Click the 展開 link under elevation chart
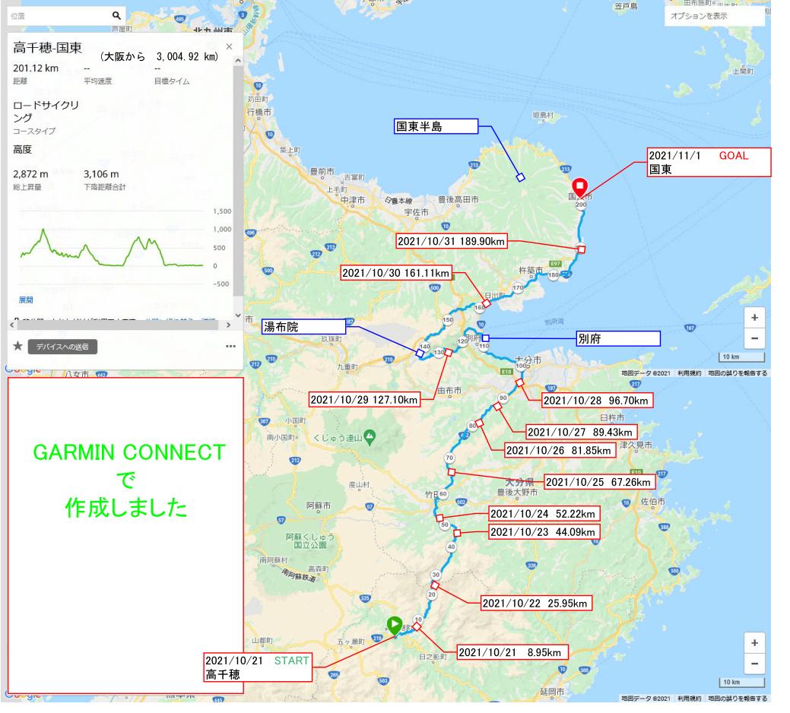Screen dimensions: 790x713 click(x=26, y=299)
